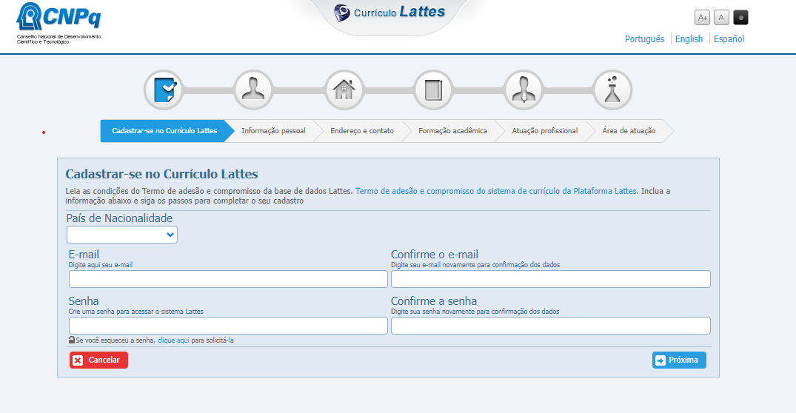Open the Termo de adesão e compromisso link

495,191
